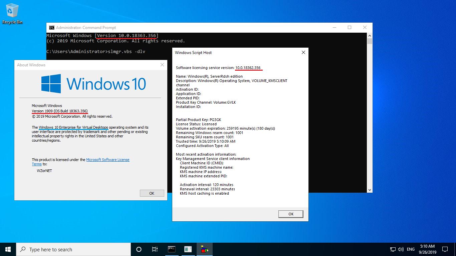Click the 'Activation ID:' line

(187, 89)
